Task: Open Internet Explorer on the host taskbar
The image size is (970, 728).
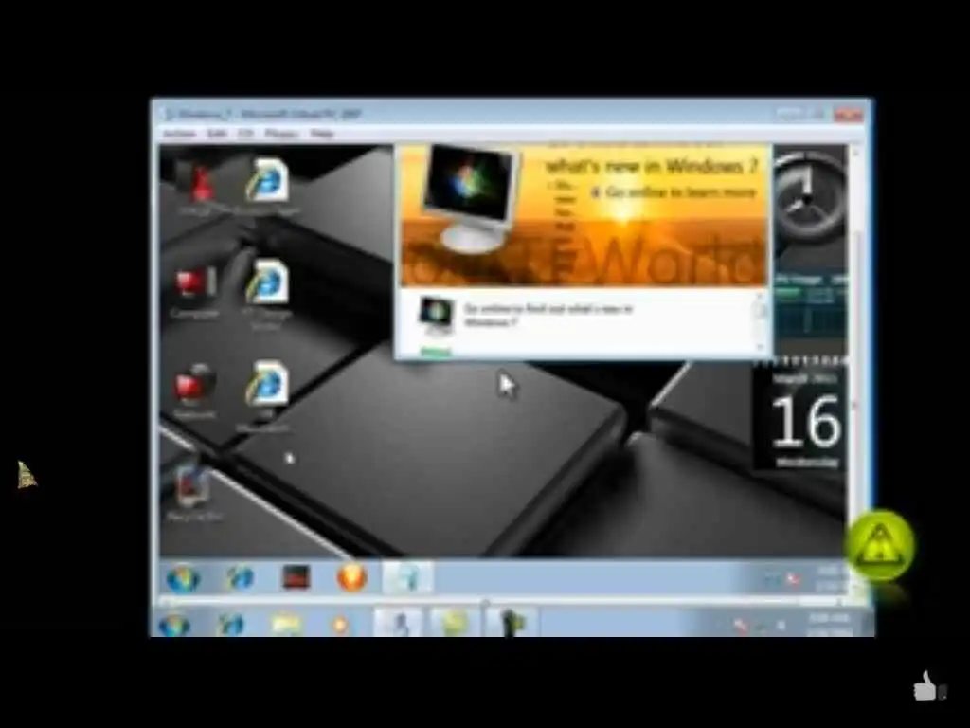Action: point(230,624)
